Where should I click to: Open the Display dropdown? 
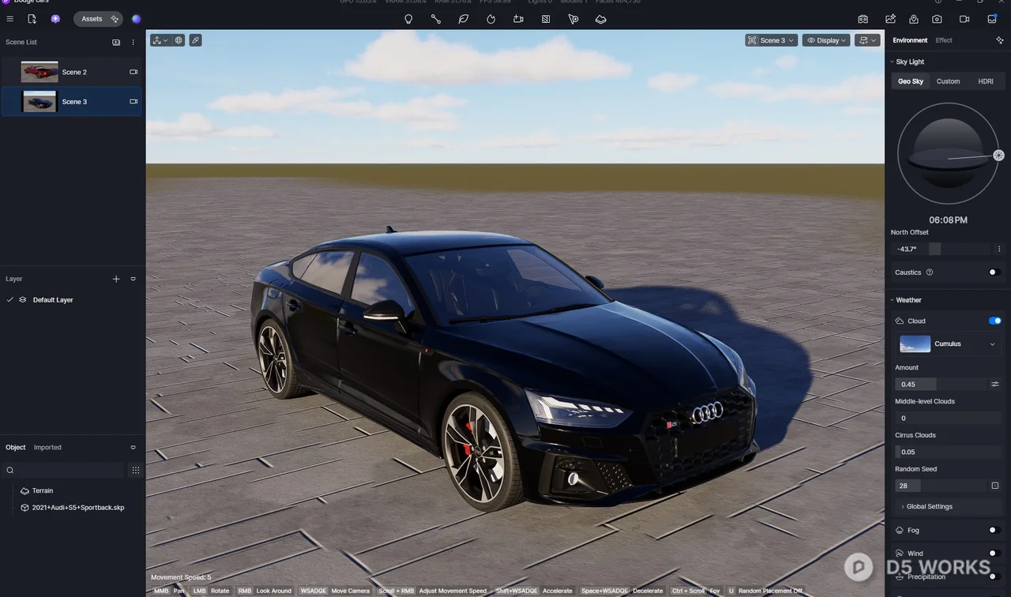pos(826,40)
